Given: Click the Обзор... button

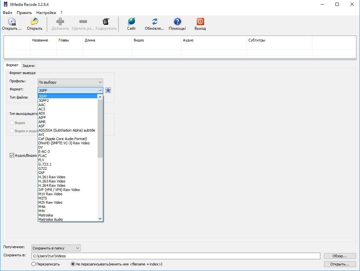Looking at the screenshot, I should (x=340, y=256).
